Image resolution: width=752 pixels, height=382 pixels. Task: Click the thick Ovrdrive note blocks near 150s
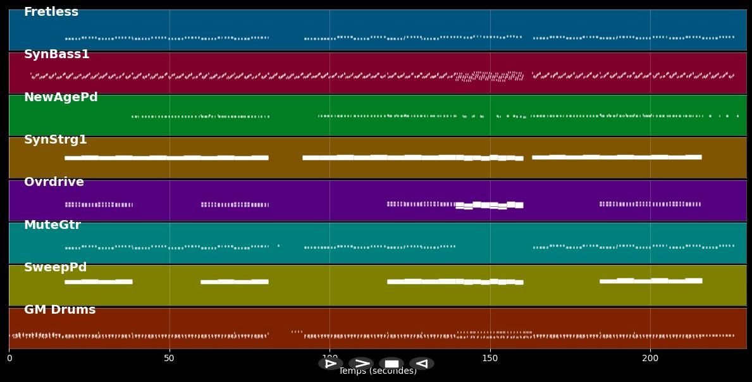coord(489,205)
